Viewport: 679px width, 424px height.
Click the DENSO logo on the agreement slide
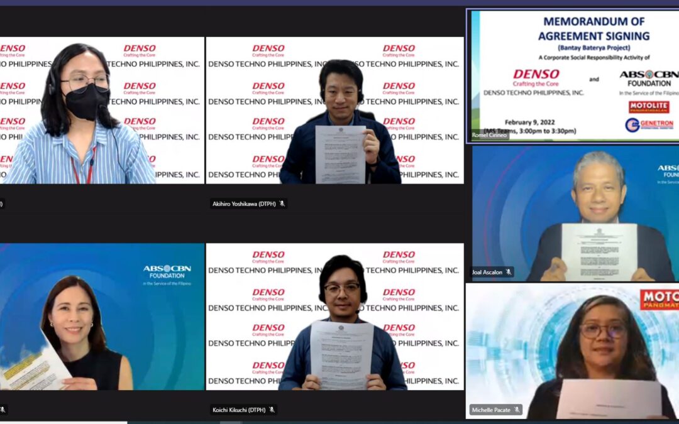536,75
